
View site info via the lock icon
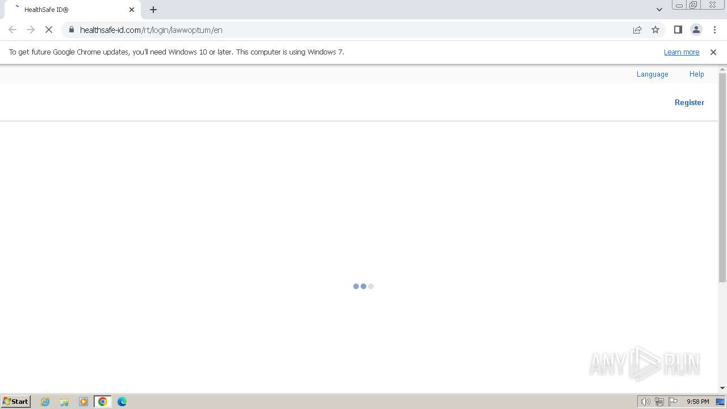[x=72, y=30]
